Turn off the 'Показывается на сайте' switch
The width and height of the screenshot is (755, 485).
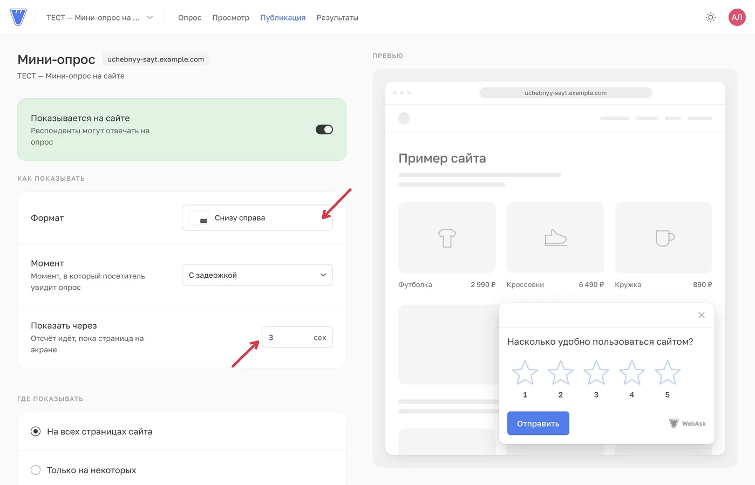(x=324, y=129)
